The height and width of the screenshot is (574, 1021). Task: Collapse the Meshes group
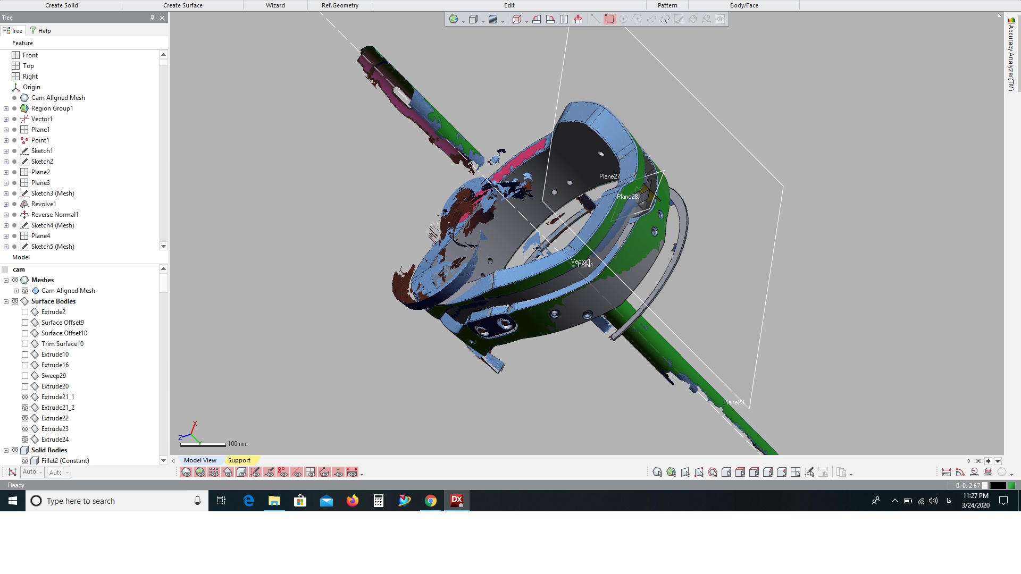click(6, 280)
